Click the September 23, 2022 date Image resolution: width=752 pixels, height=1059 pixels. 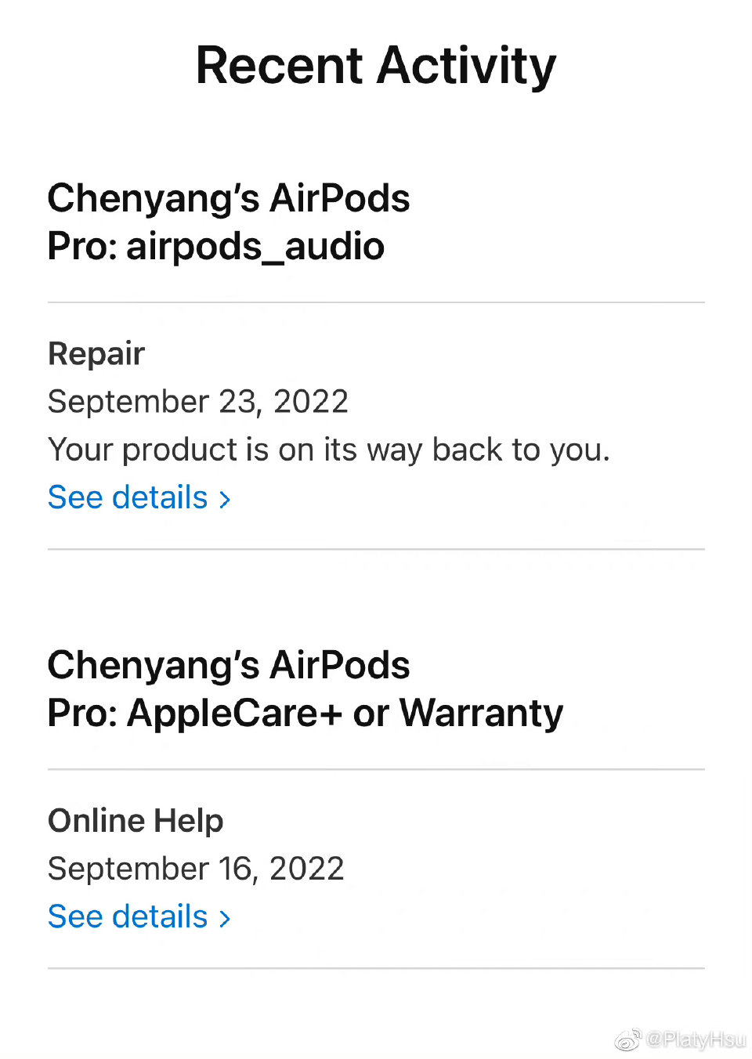(x=197, y=402)
